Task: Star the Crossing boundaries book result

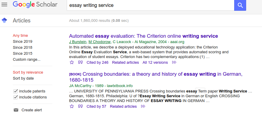Action: (72, 106)
